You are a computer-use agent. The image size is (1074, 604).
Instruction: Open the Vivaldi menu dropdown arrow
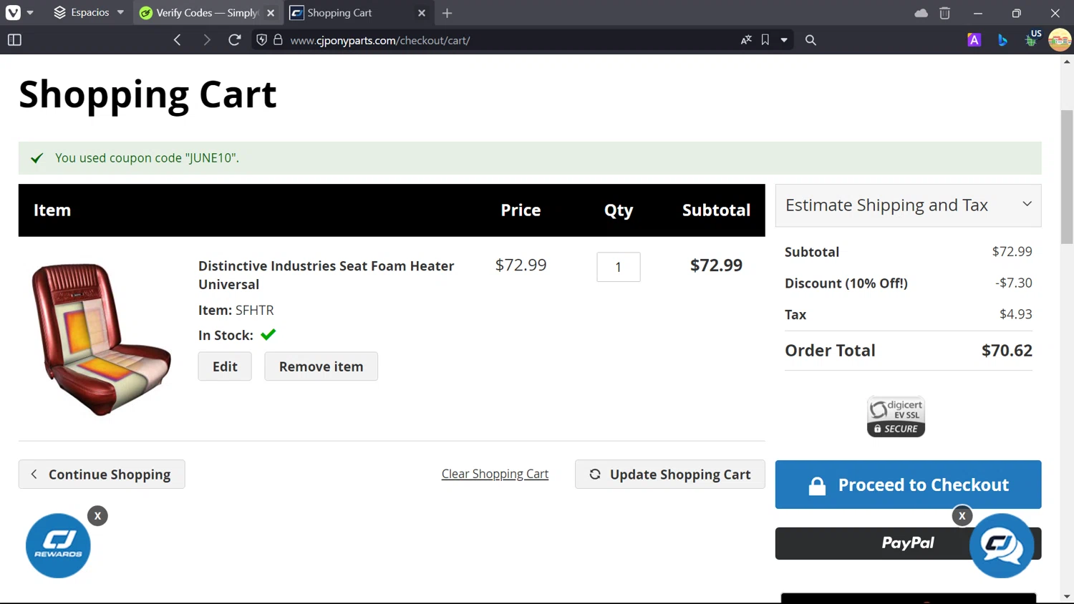[x=30, y=13]
